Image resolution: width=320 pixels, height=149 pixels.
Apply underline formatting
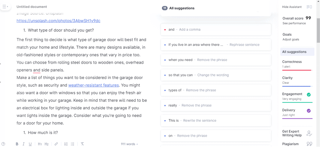(x=30, y=144)
